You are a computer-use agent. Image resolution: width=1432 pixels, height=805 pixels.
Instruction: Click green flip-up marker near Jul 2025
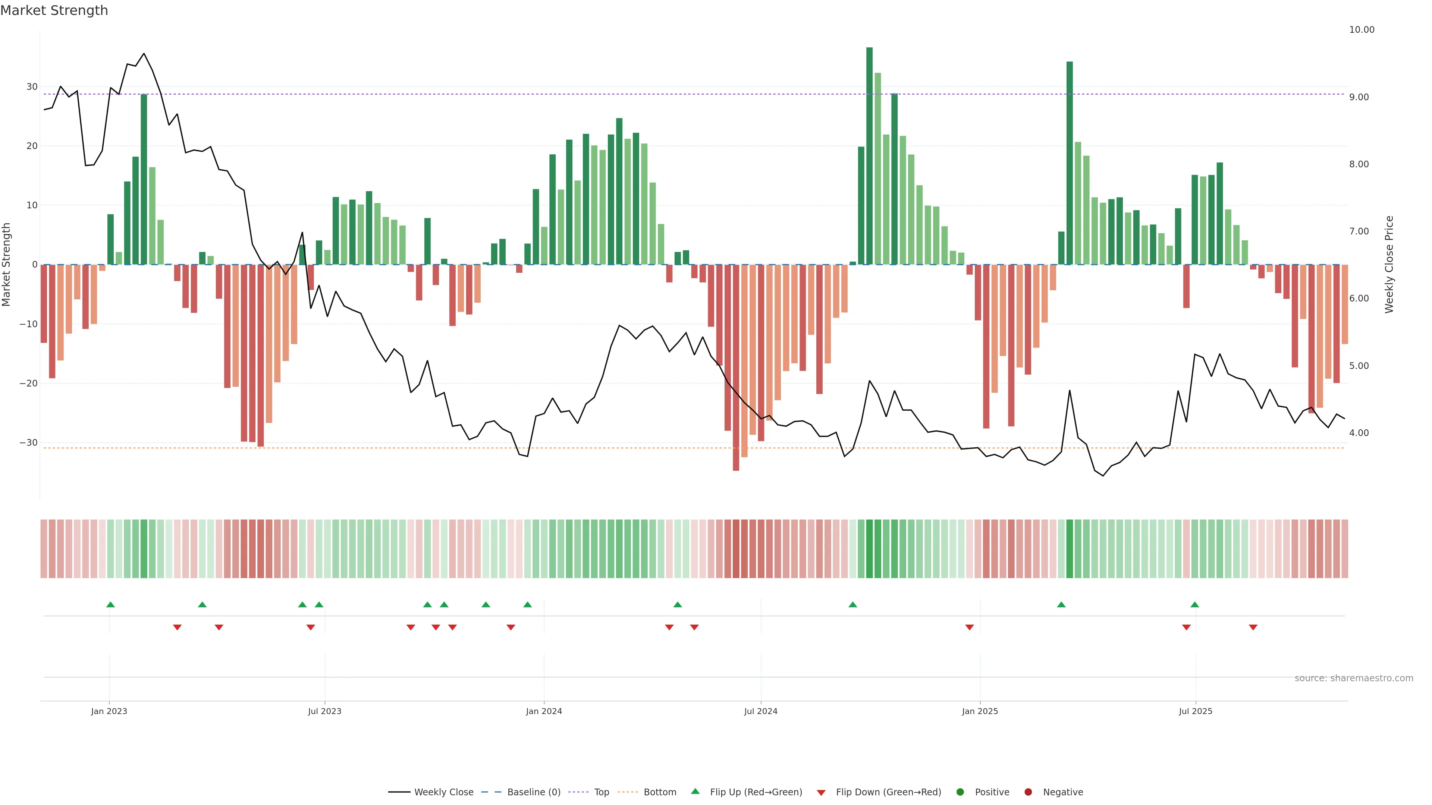coord(1194,604)
